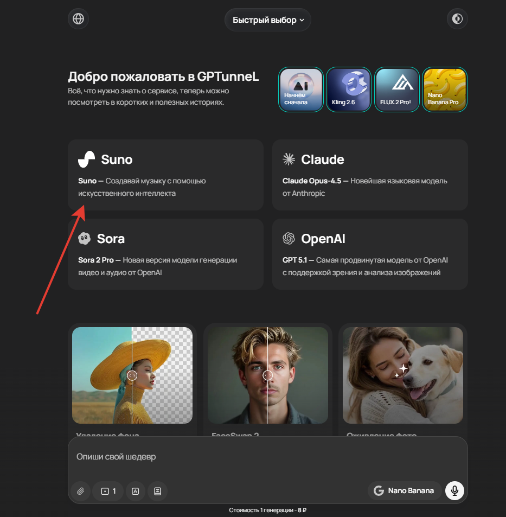
Task: Open the background removal example image
Action: point(132,375)
